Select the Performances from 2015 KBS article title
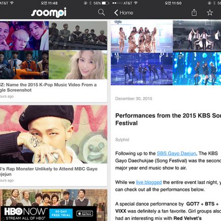This screenshot has height=221, width=221. point(168,119)
